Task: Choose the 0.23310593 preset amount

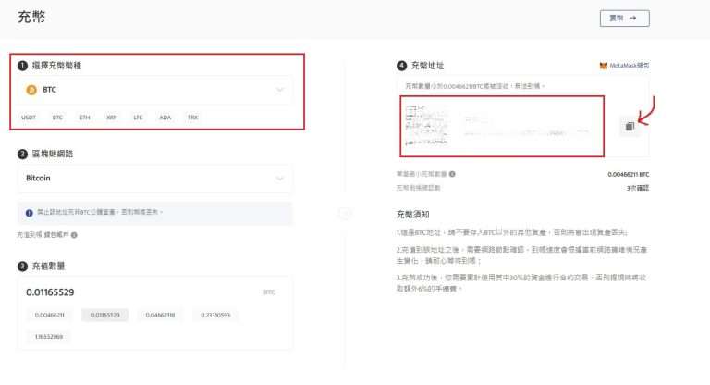Action: point(217,315)
